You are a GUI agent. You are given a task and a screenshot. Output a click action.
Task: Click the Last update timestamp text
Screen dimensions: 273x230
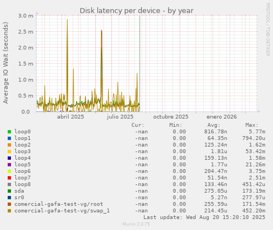tap(204, 217)
